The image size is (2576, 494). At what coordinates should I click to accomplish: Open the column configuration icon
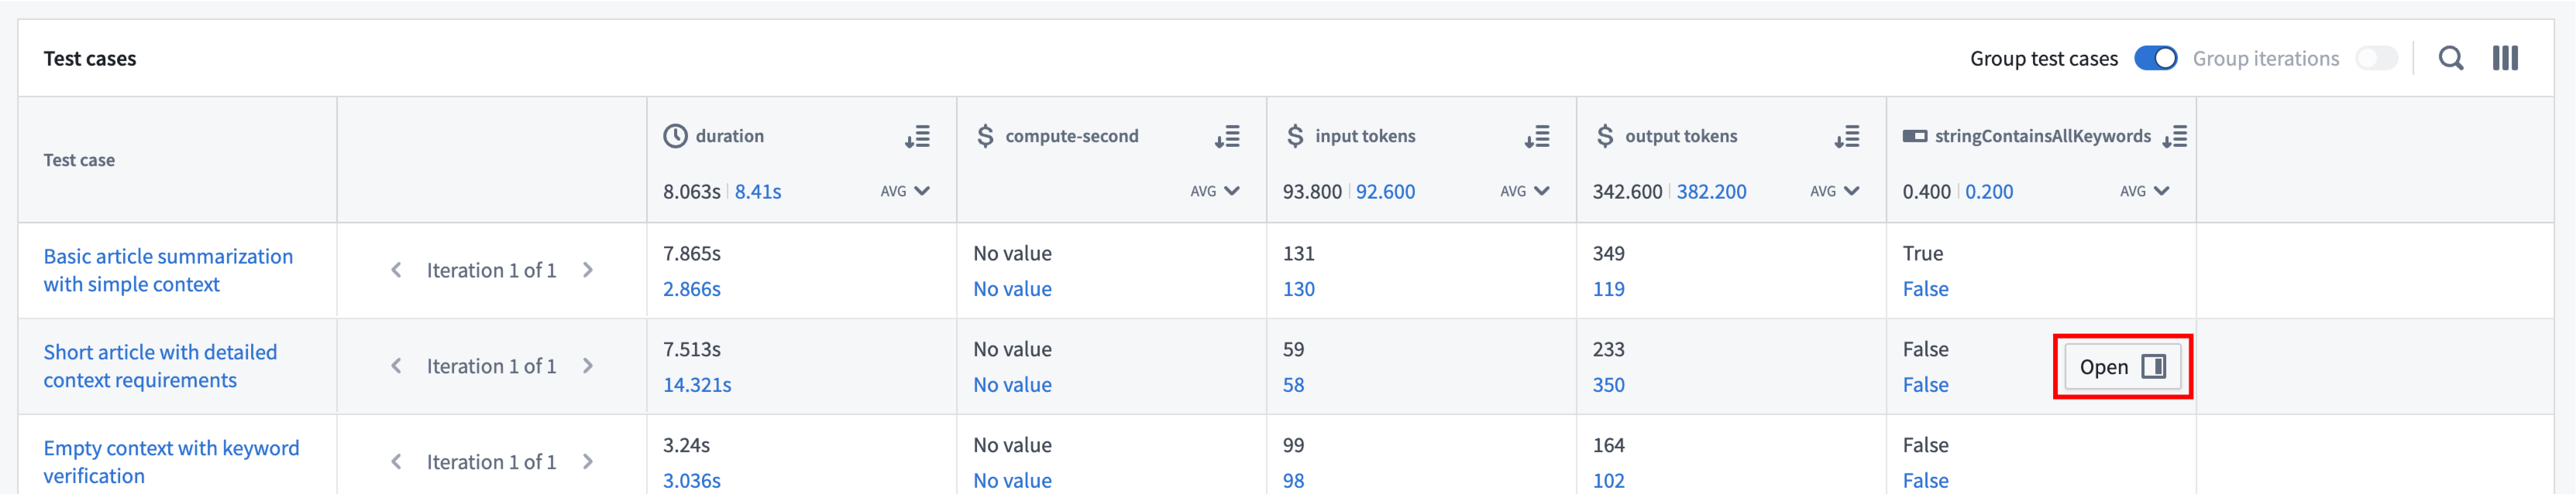point(2504,59)
